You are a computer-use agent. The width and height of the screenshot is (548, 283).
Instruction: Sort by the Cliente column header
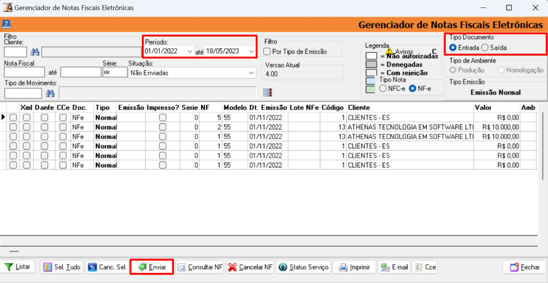coord(410,107)
